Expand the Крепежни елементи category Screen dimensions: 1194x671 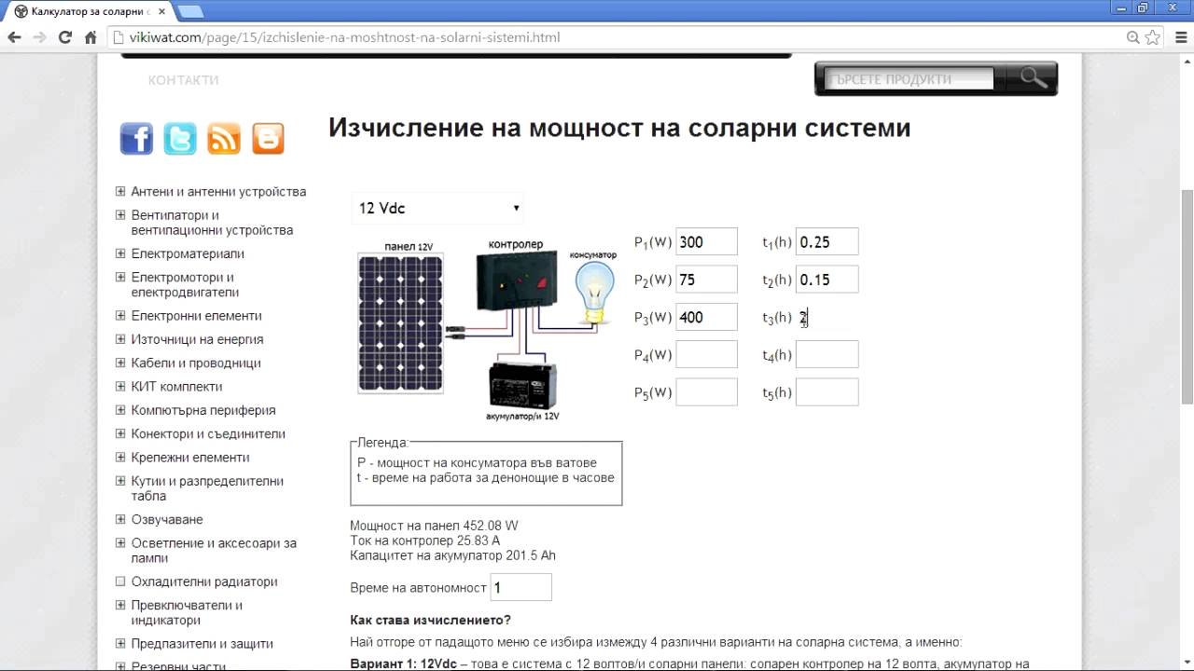pos(120,458)
